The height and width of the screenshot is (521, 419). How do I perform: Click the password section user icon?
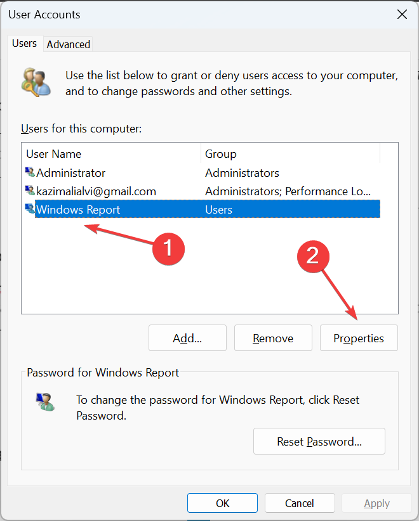click(45, 401)
